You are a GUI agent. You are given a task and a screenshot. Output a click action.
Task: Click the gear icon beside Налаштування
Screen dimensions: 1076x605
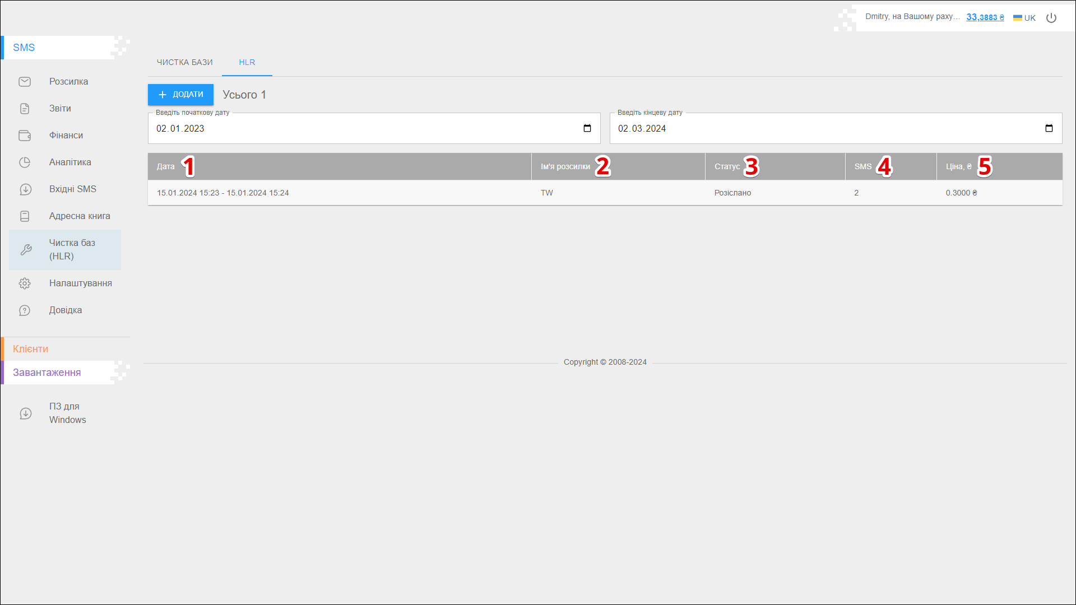pos(25,283)
